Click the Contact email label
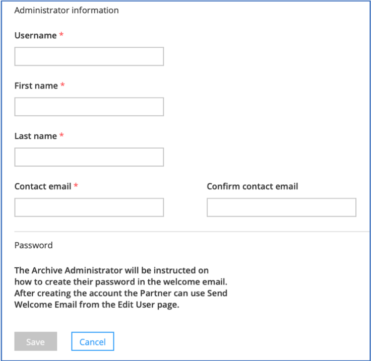This screenshot has height=361, width=371. pos(43,186)
